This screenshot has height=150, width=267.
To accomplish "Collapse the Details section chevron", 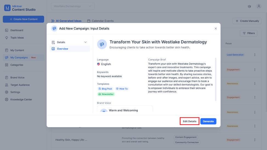I will [86, 42].
